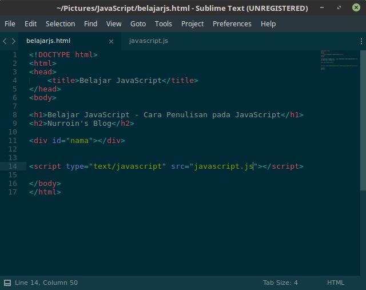Open the File menu

pos(10,24)
